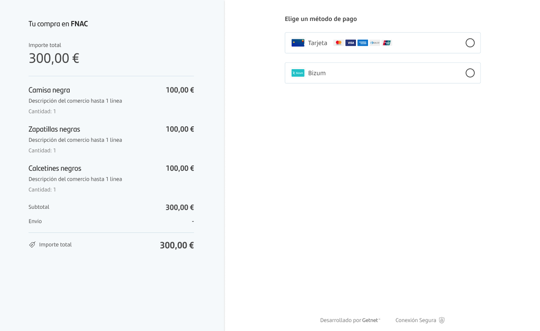The width and height of the screenshot is (540, 331).
Task: Click the blue credit card icon beside Tarjeta
Action: [298, 43]
